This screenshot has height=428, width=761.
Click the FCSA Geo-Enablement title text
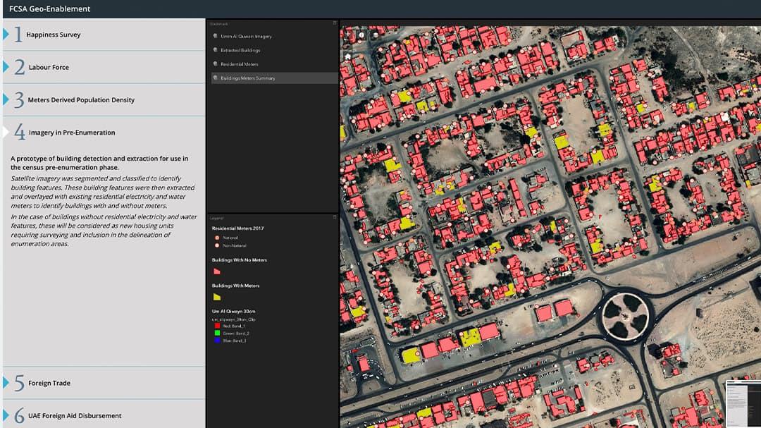pyautogui.click(x=49, y=8)
